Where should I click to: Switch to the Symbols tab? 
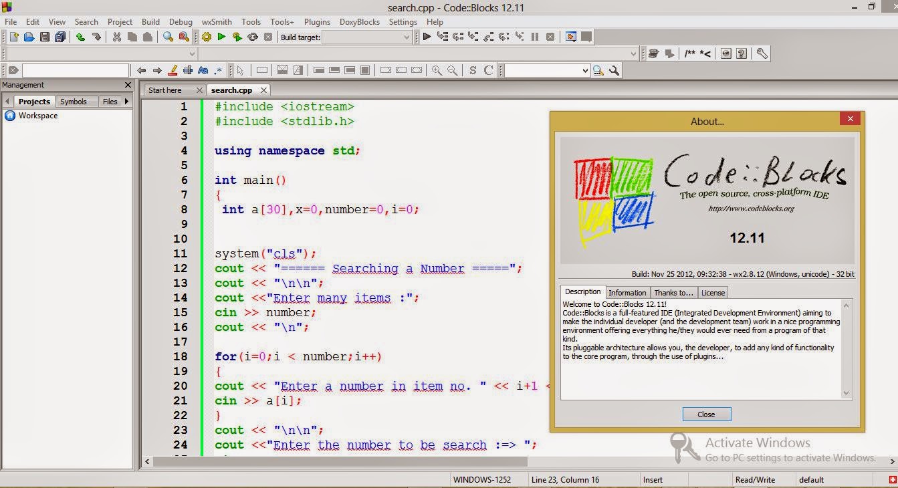pos(74,102)
